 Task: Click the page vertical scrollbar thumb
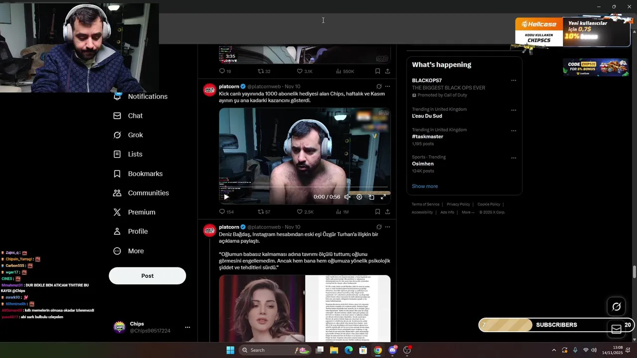tap(635, 272)
